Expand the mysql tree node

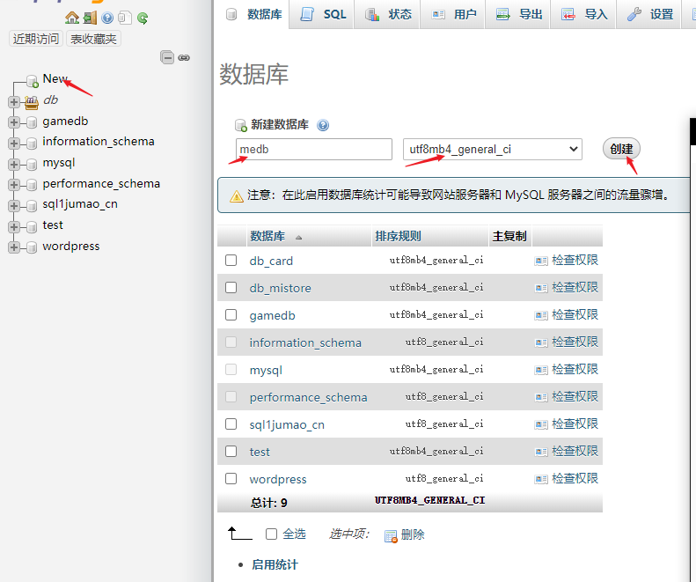(x=14, y=165)
